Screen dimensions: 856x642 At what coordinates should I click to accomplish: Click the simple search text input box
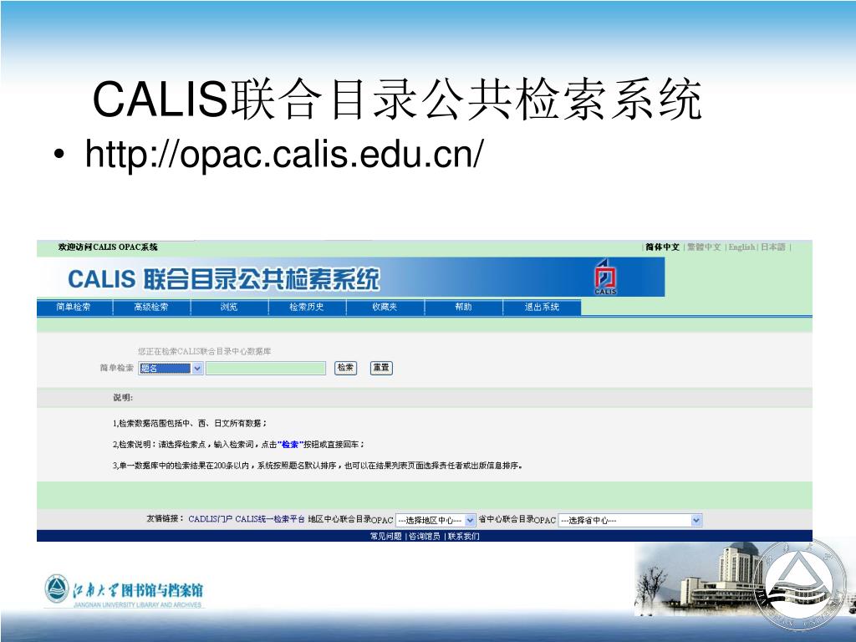(x=266, y=369)
